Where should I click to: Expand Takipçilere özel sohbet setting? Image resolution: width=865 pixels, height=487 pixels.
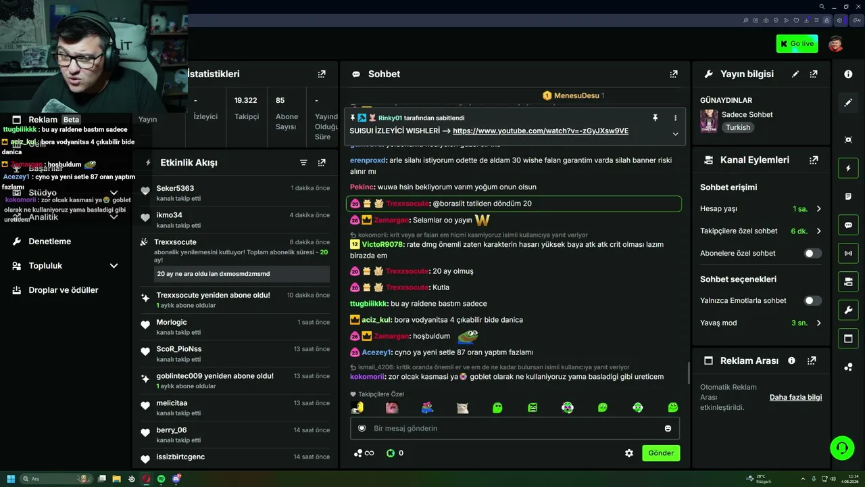(x=818, y=231)
